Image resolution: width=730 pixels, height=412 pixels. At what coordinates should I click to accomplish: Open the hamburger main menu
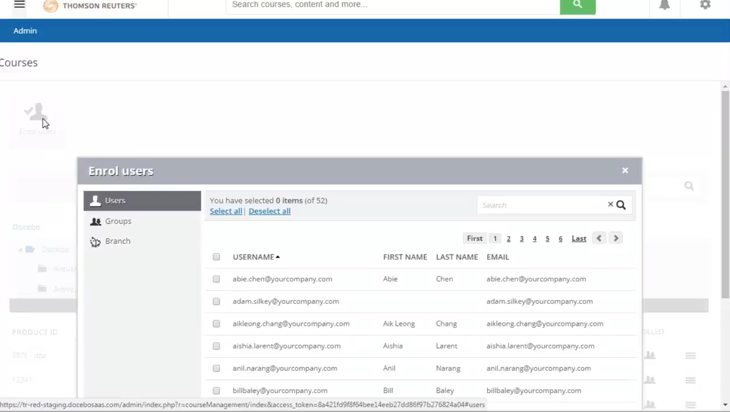pos(19,5)
